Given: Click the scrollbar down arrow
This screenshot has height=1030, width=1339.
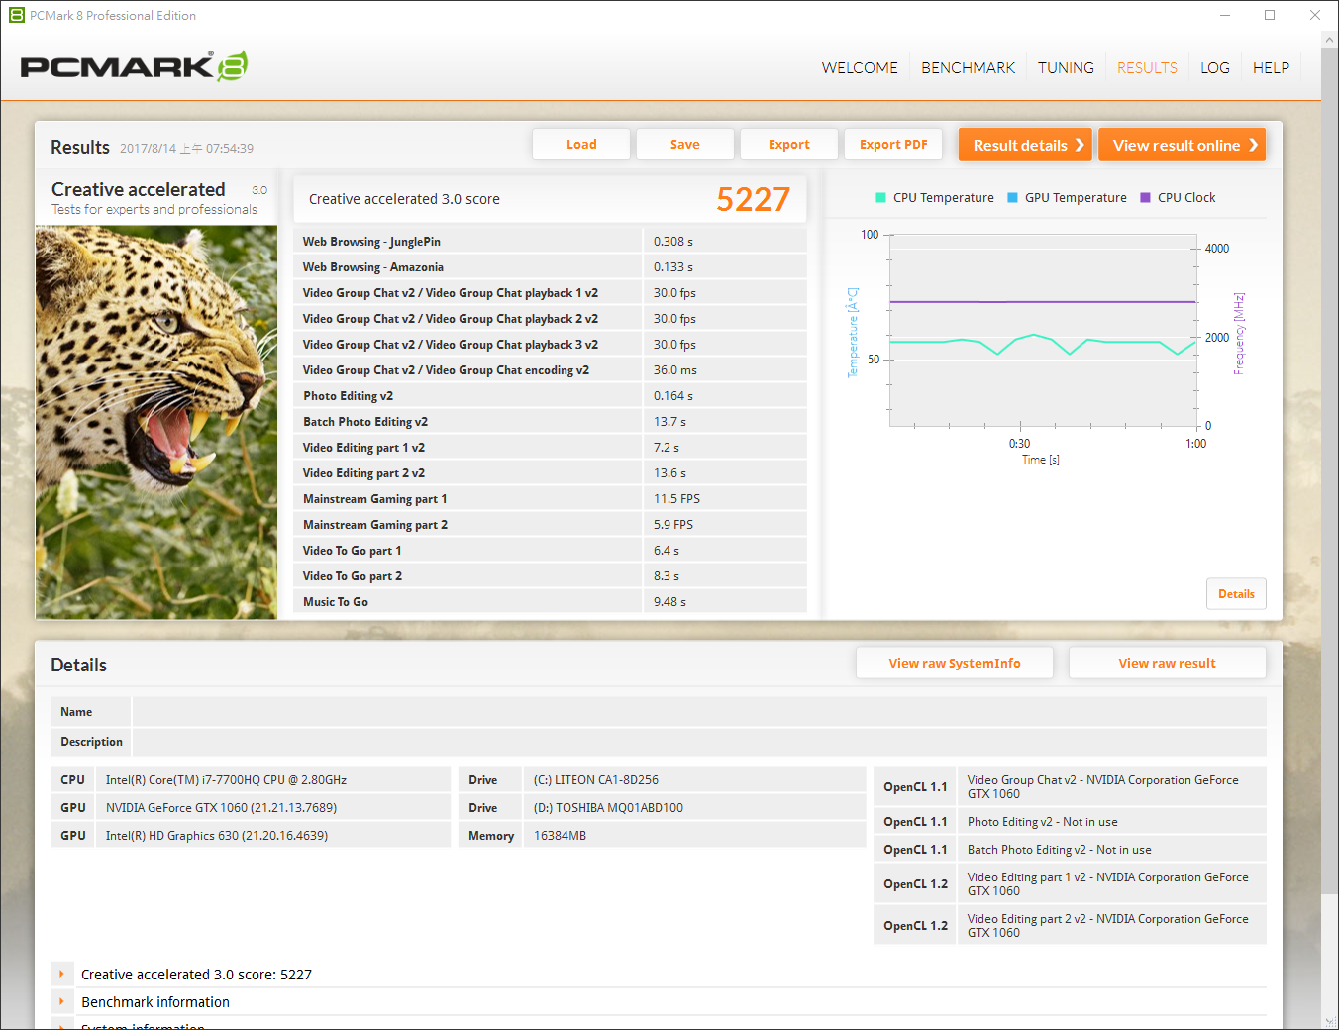Looking at the screenshot, I should [1329, 1020].
